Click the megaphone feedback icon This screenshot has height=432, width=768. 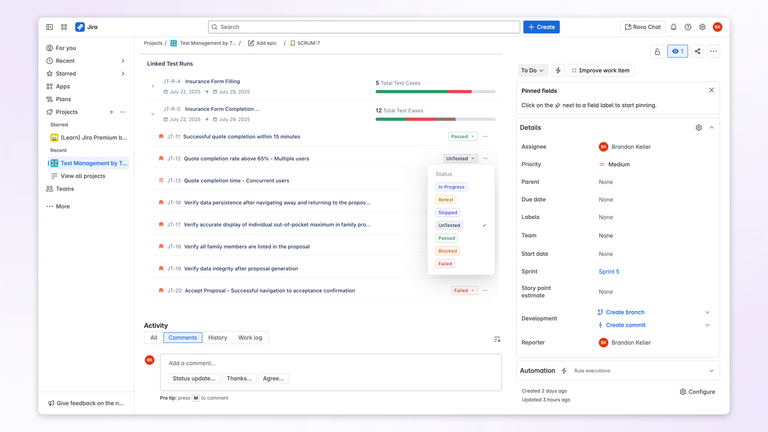point(51,403)
